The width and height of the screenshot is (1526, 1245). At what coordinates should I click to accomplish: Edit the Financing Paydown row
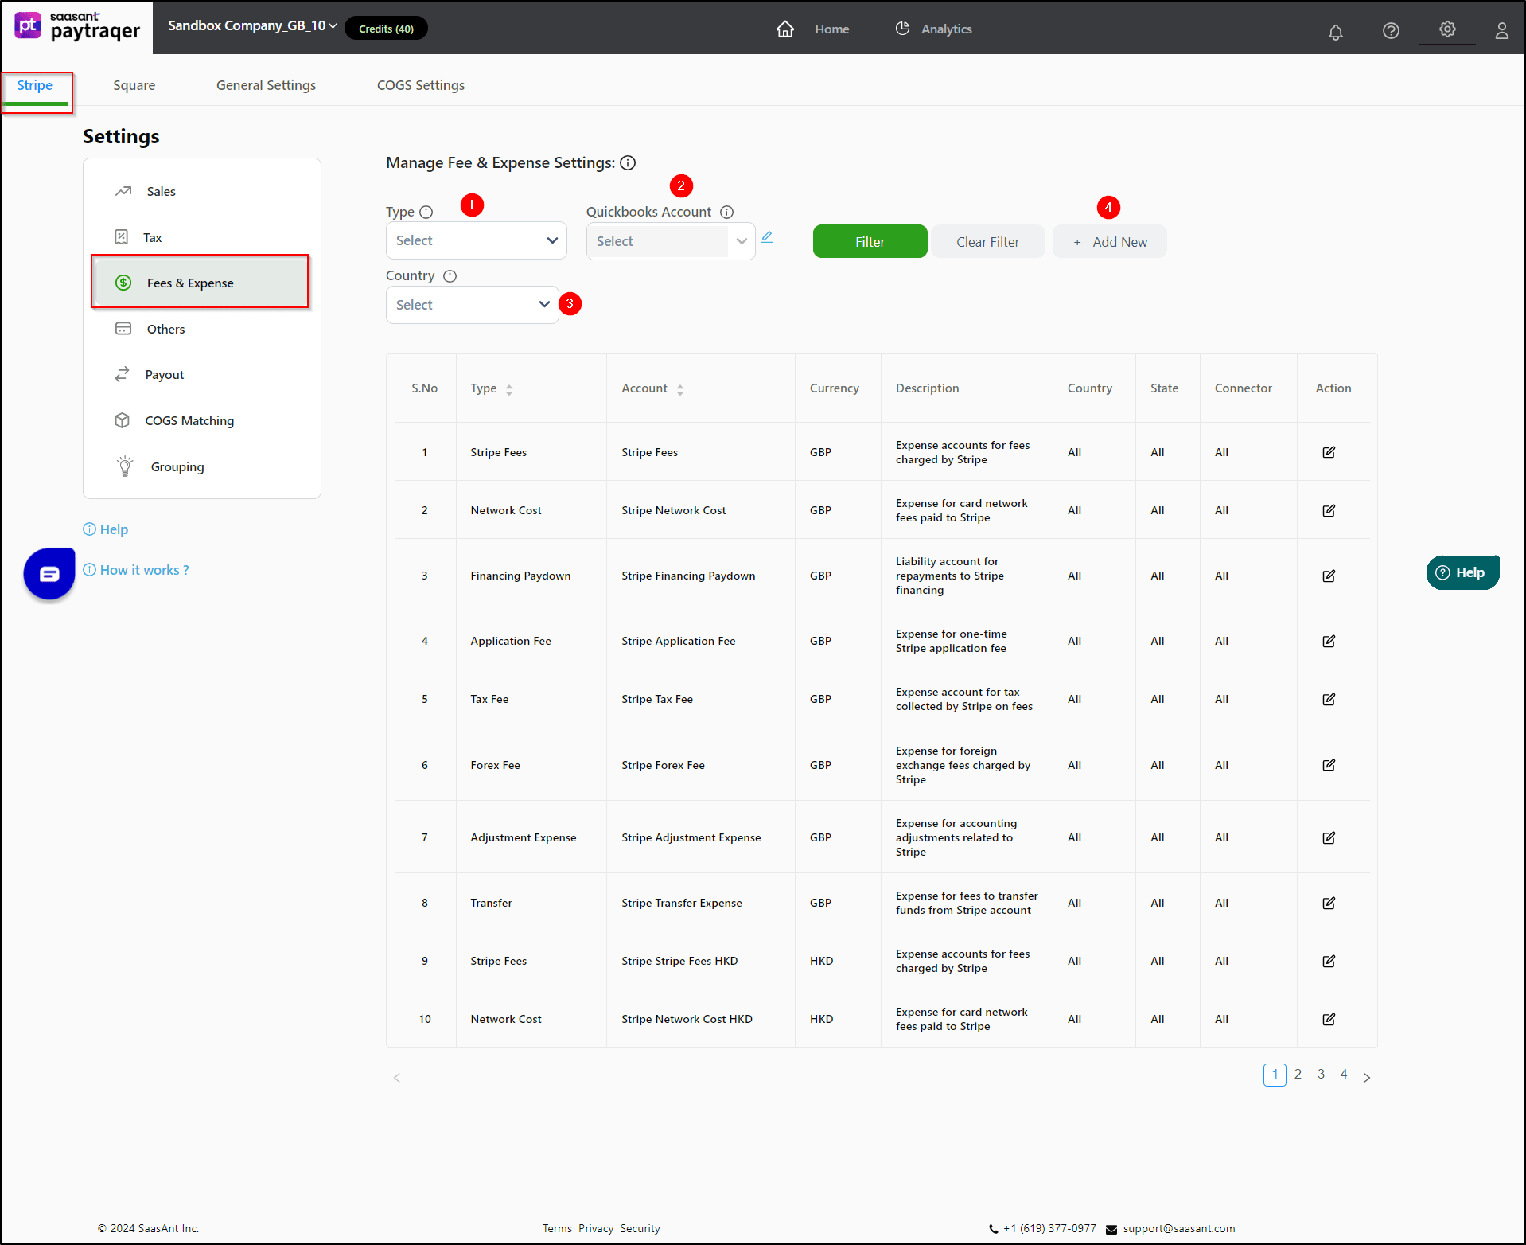pos(1329,576)
